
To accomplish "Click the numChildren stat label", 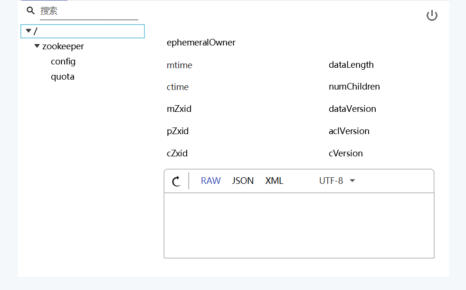I will 354,86.
